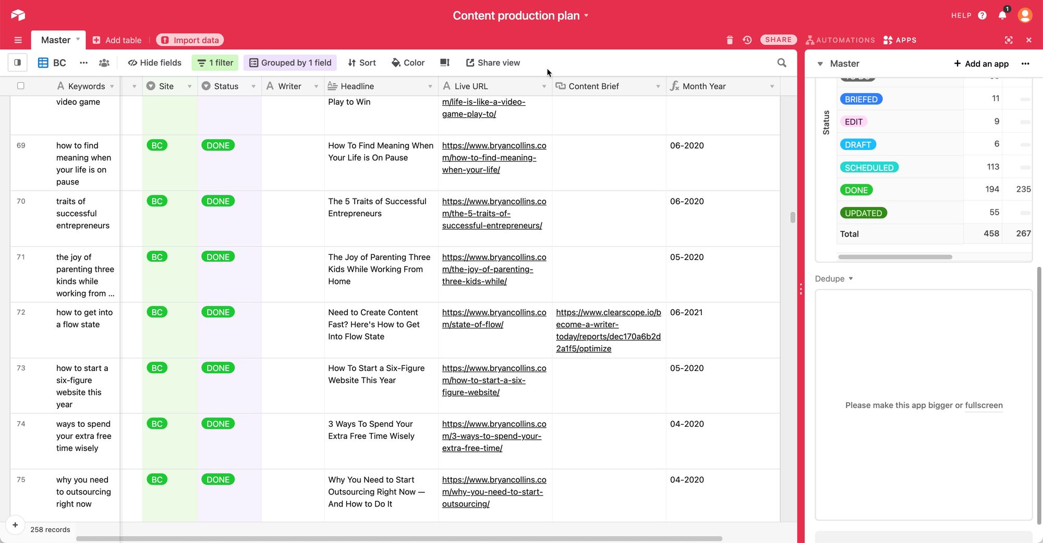Open the Status column dropdown arrow
Image resolution: width=1043 pixels, height=543 pixels.
point(253,87)
